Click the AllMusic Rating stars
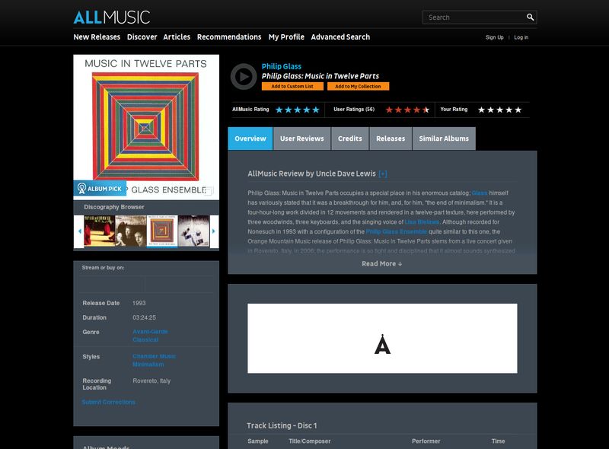This screenshot has width=609, height=449. [298, 110]
